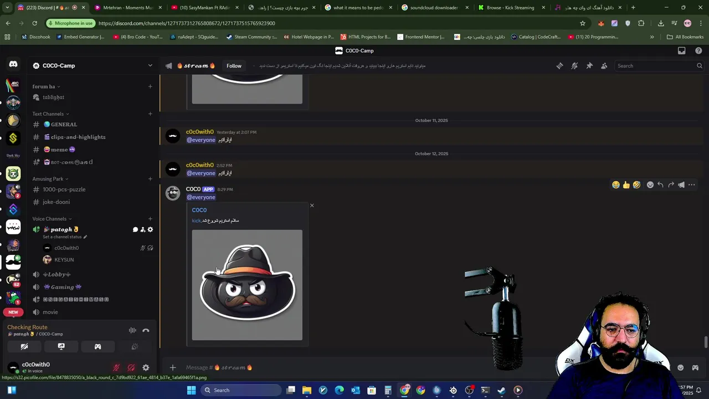709x399 pixels.
Task: Collapse the Voice Channels category
Action: 52,219
